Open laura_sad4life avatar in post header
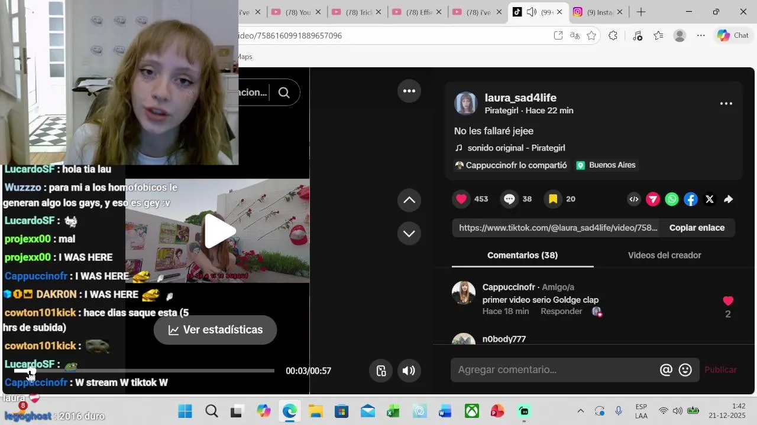 [465, 103]
